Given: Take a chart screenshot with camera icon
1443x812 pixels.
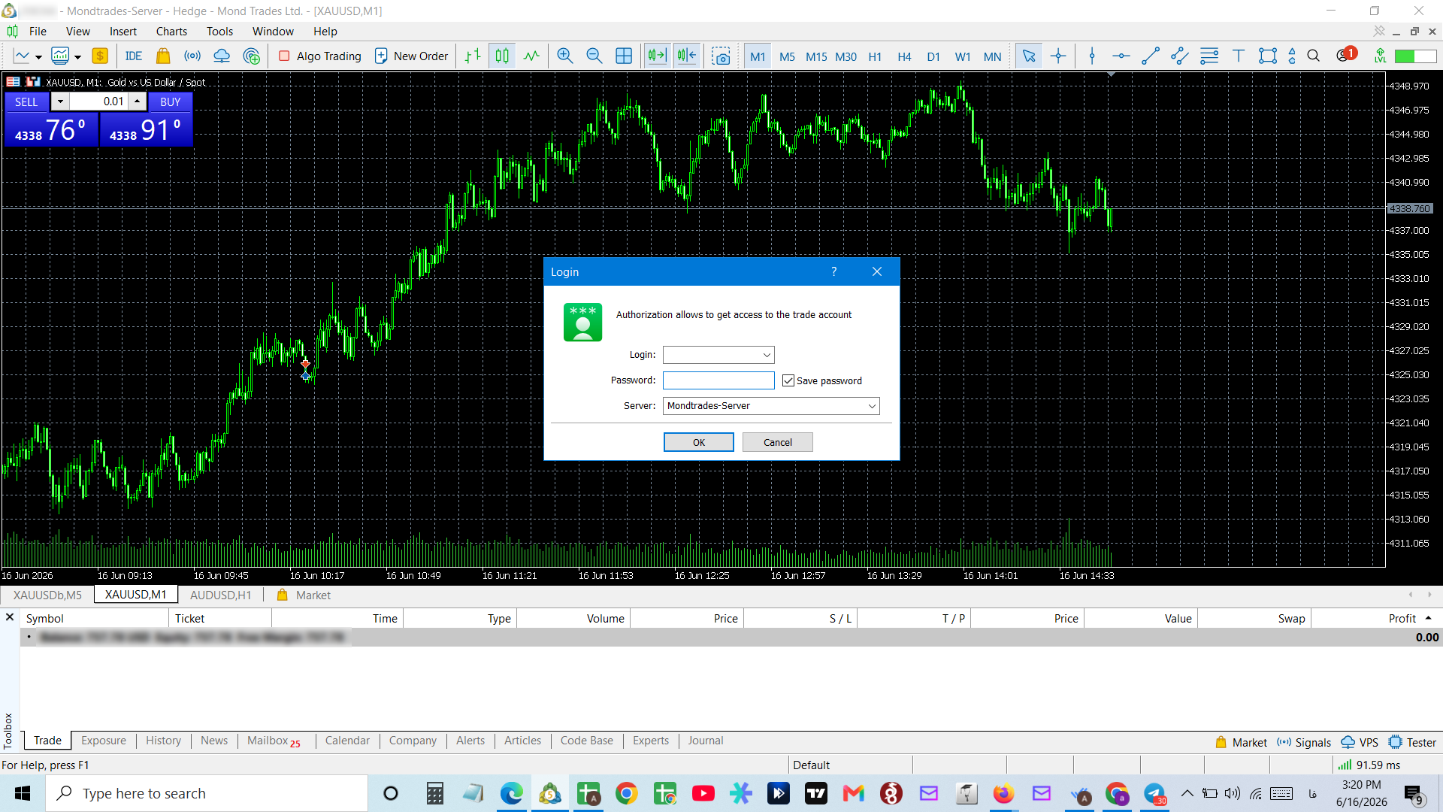Looking at the screenshot, I should (721, 56).
